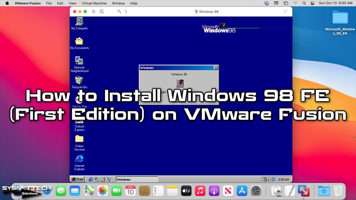Click the Unity view icon in title bar
Screen dimensions: 356x200
(285, 12)
